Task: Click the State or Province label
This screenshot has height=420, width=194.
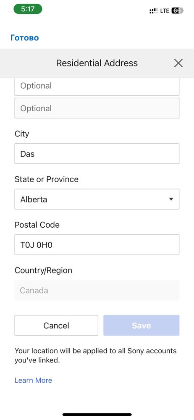Action: [47, 179]
